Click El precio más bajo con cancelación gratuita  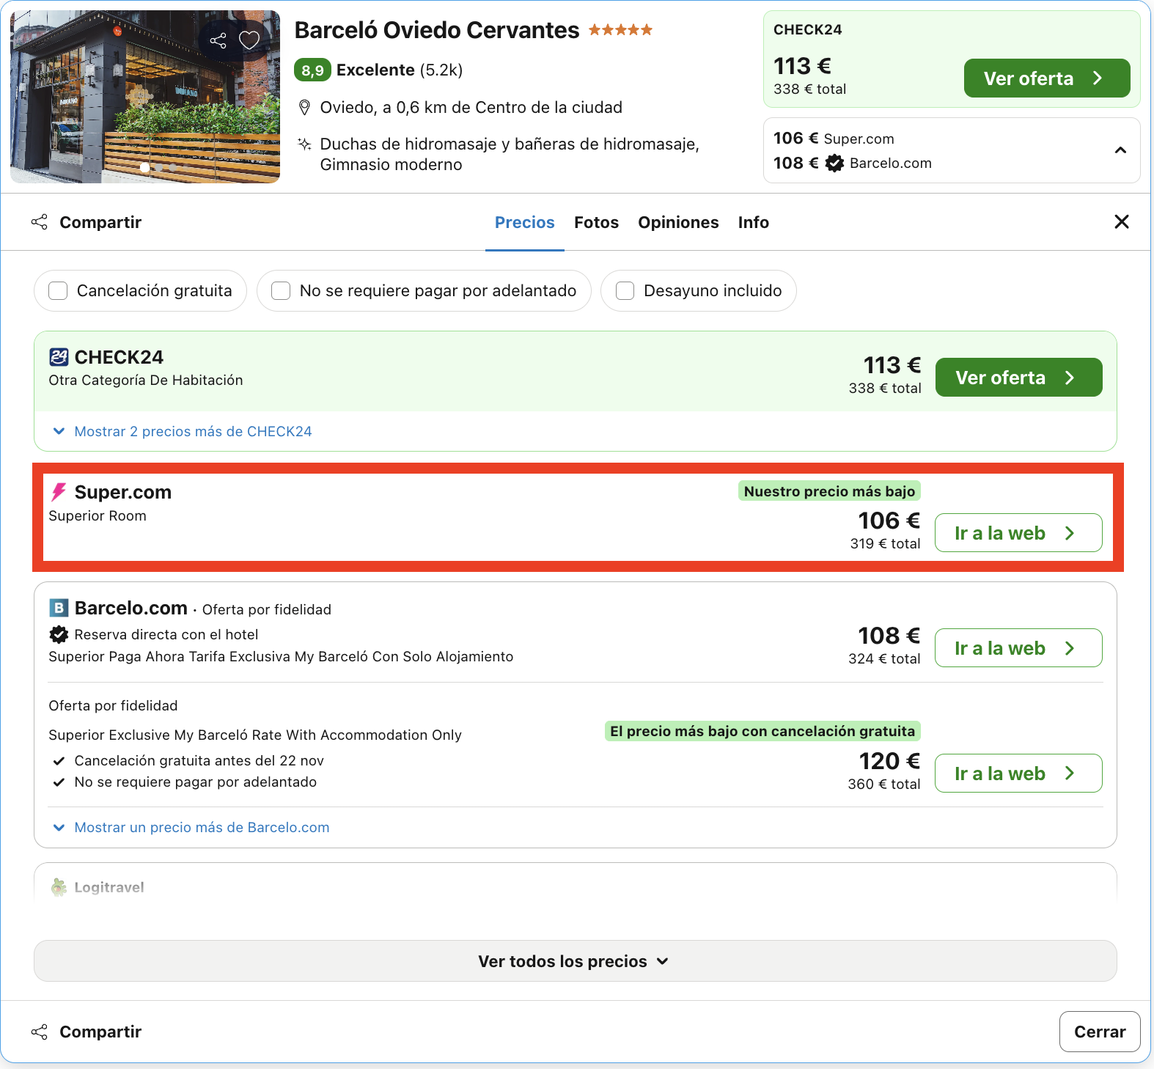(762, 731)
